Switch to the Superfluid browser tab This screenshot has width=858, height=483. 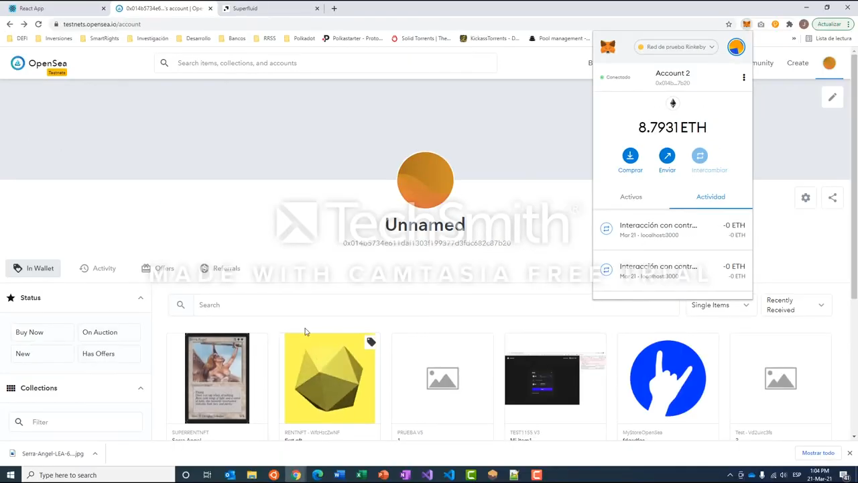point(270,8)
